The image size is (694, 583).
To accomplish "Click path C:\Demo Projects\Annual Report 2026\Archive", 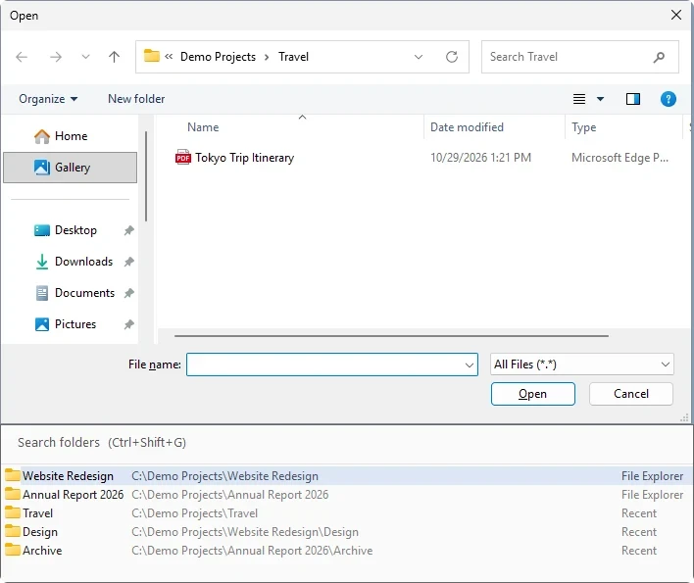I will tap(252, 551).
